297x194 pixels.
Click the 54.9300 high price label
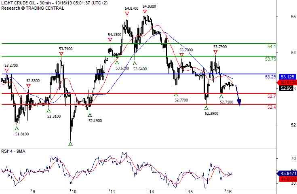coord(149,6)
